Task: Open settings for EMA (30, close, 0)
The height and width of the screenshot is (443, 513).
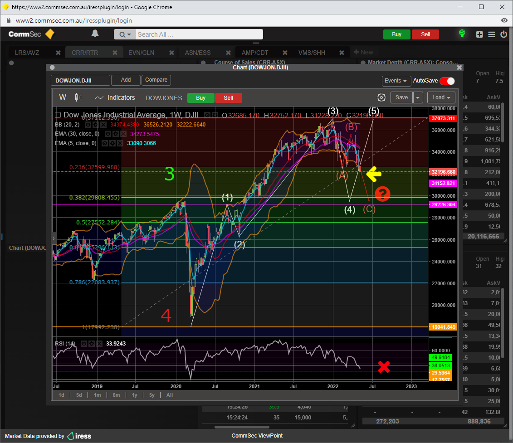Action: (116, 134)
